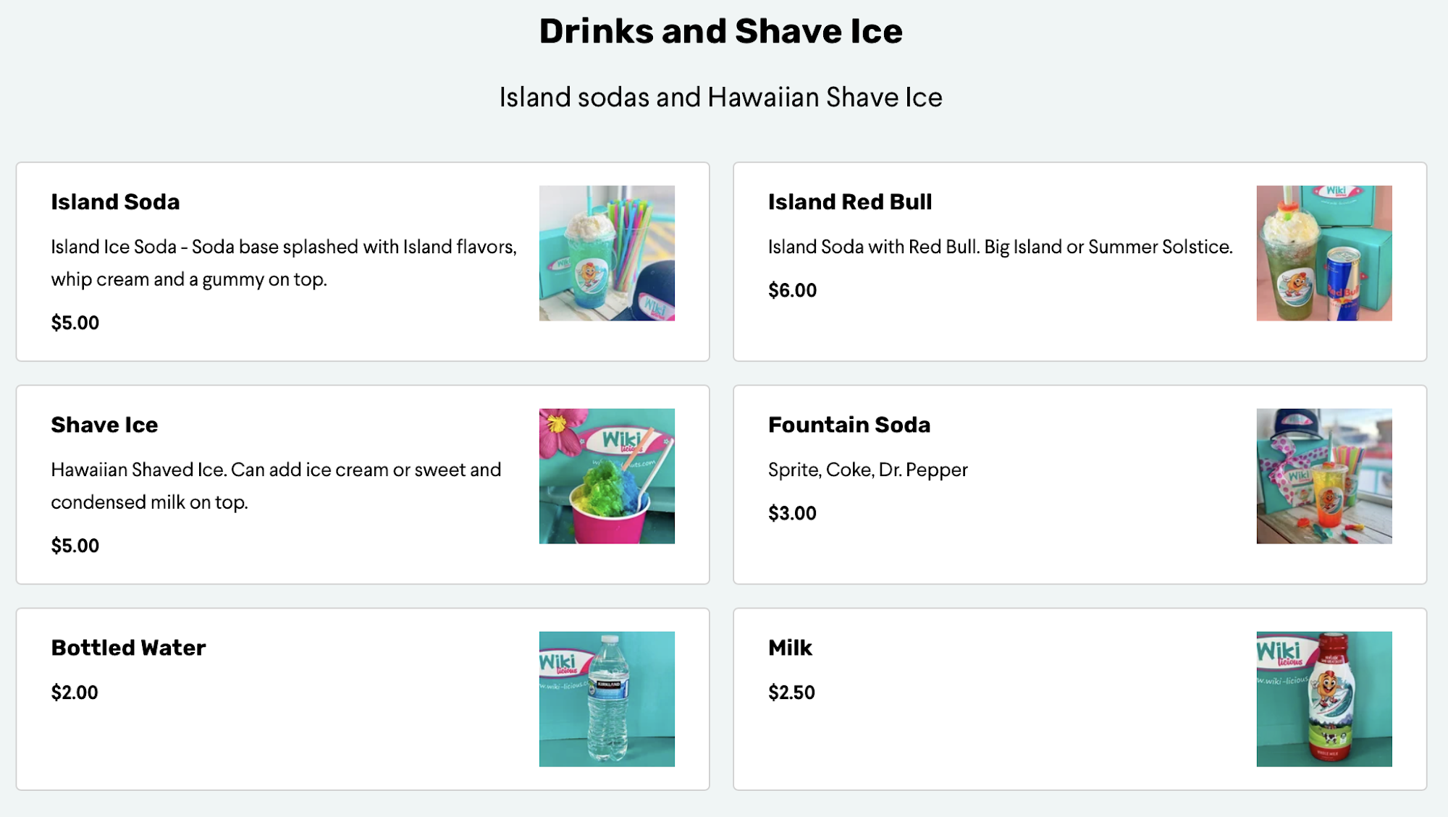1448x817 pixels.
Task: Select the Island Soda item title
Action: coord(115,202)
